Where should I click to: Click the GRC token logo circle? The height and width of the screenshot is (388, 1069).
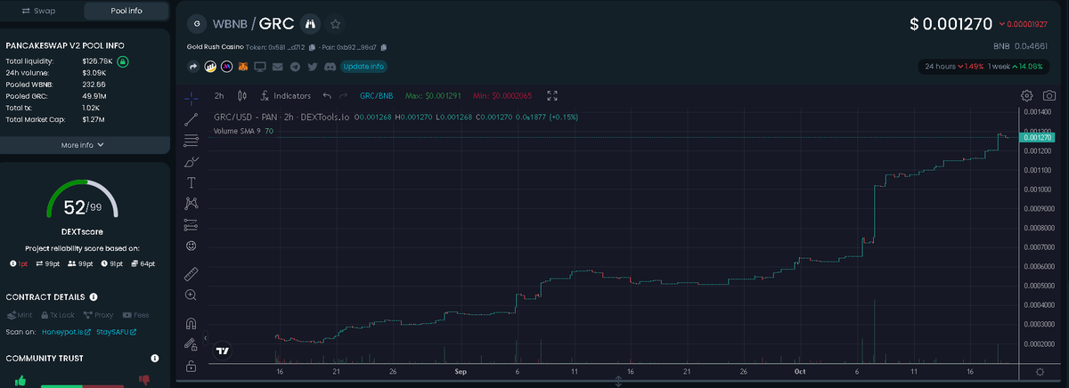click(x=196, y=23)
